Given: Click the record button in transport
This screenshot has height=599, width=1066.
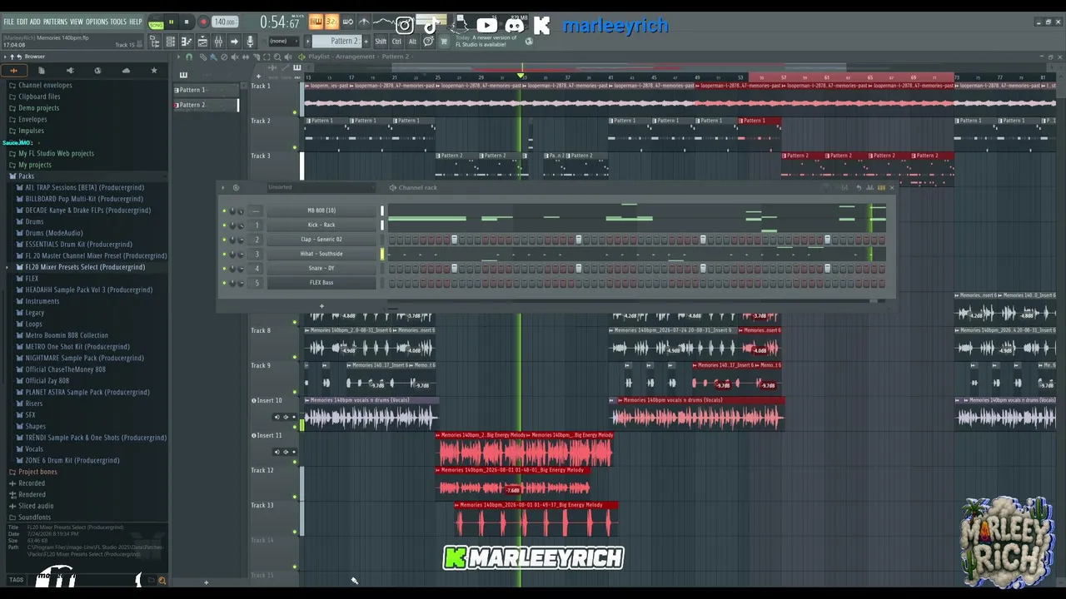Looking at the screenshot, I should tap(202, 22).
